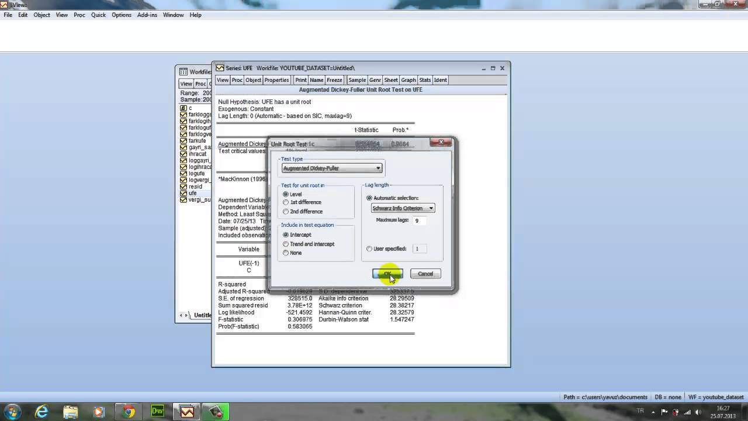Select 1st difference radio button

(x=286, y=202)
